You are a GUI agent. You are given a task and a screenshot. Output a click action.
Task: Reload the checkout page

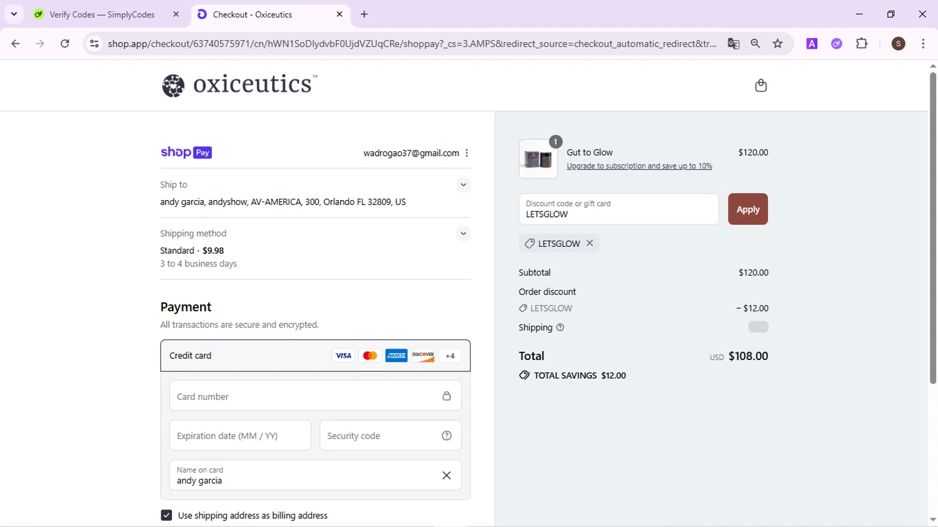pyautogui.click(x=65, y=44)
